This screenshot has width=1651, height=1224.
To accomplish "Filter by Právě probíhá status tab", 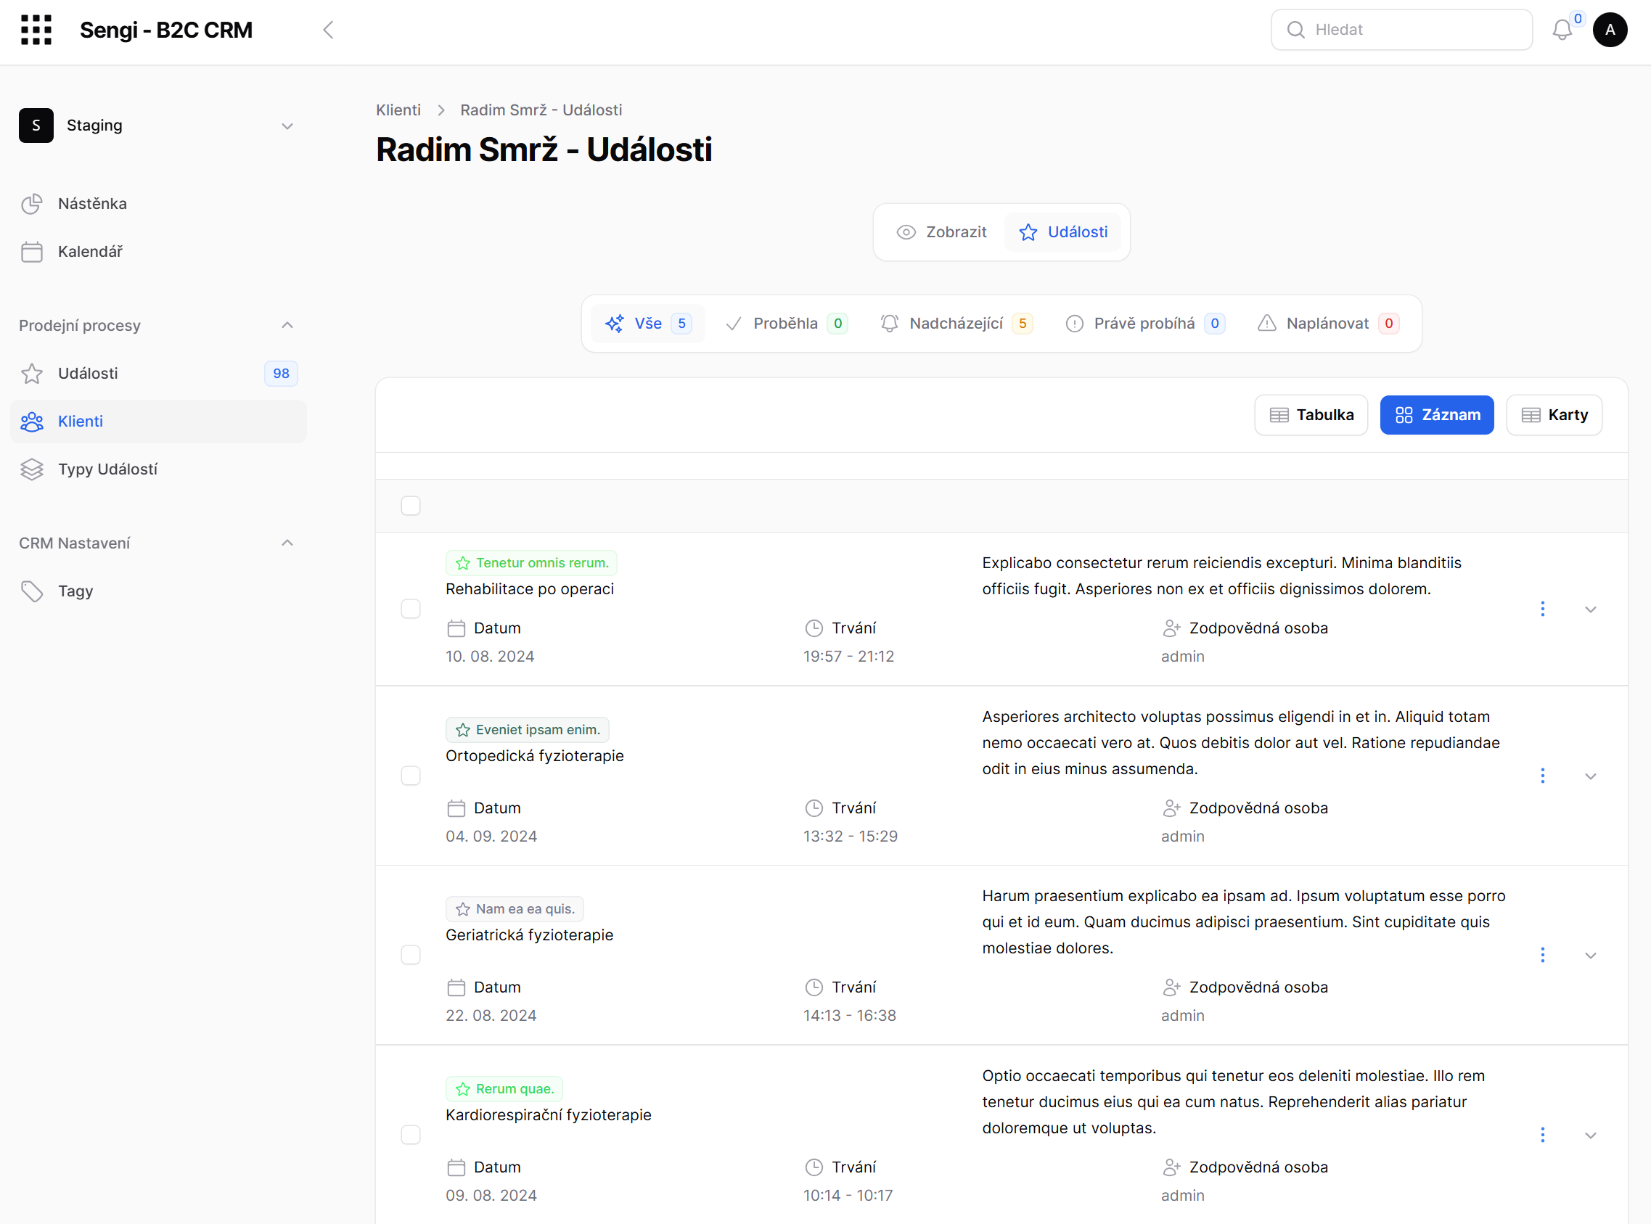I will pos(1145,324).
